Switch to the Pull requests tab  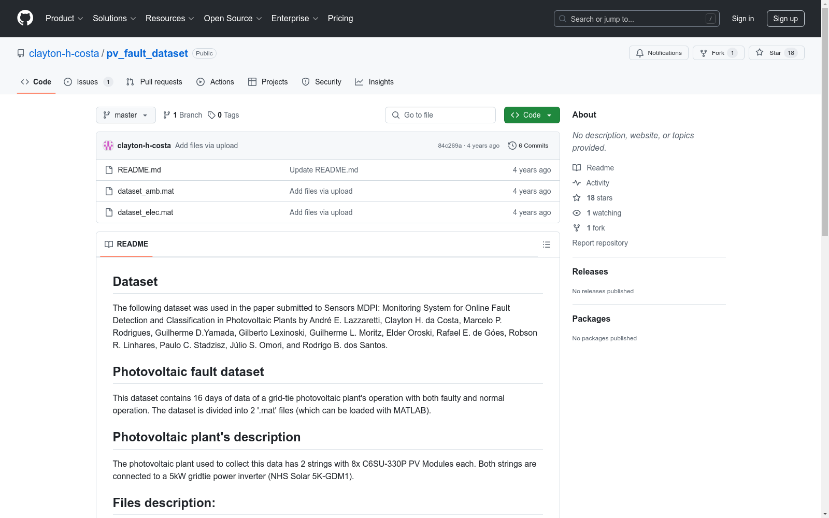pyautogui.click(x=154, y=82)
